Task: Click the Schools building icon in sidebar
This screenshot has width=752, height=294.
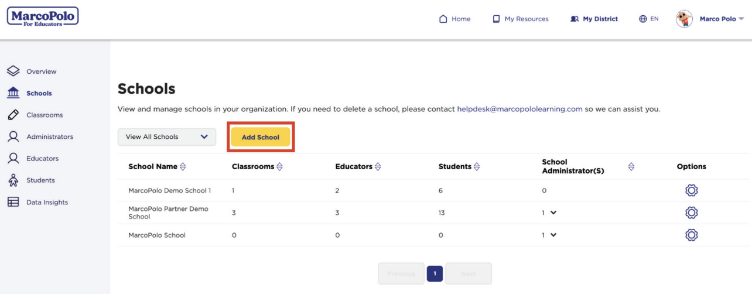Action: pyautogui.click(x=13, y=93)
